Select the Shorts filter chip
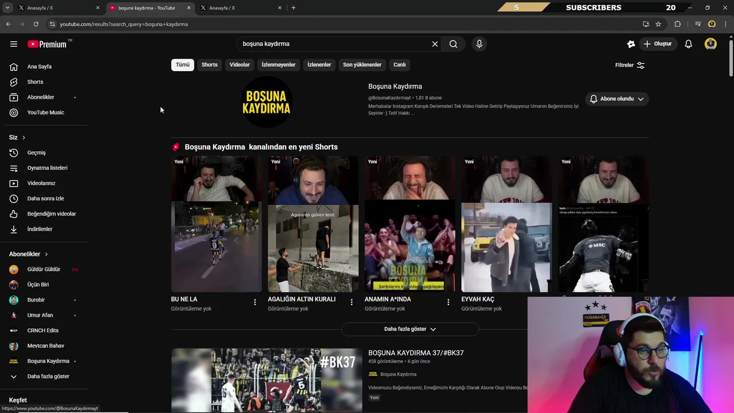734x413 pixels. click(x=209, y=65)
